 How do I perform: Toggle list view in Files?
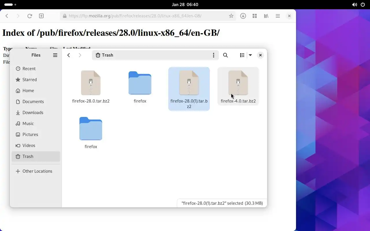[242, 55]
